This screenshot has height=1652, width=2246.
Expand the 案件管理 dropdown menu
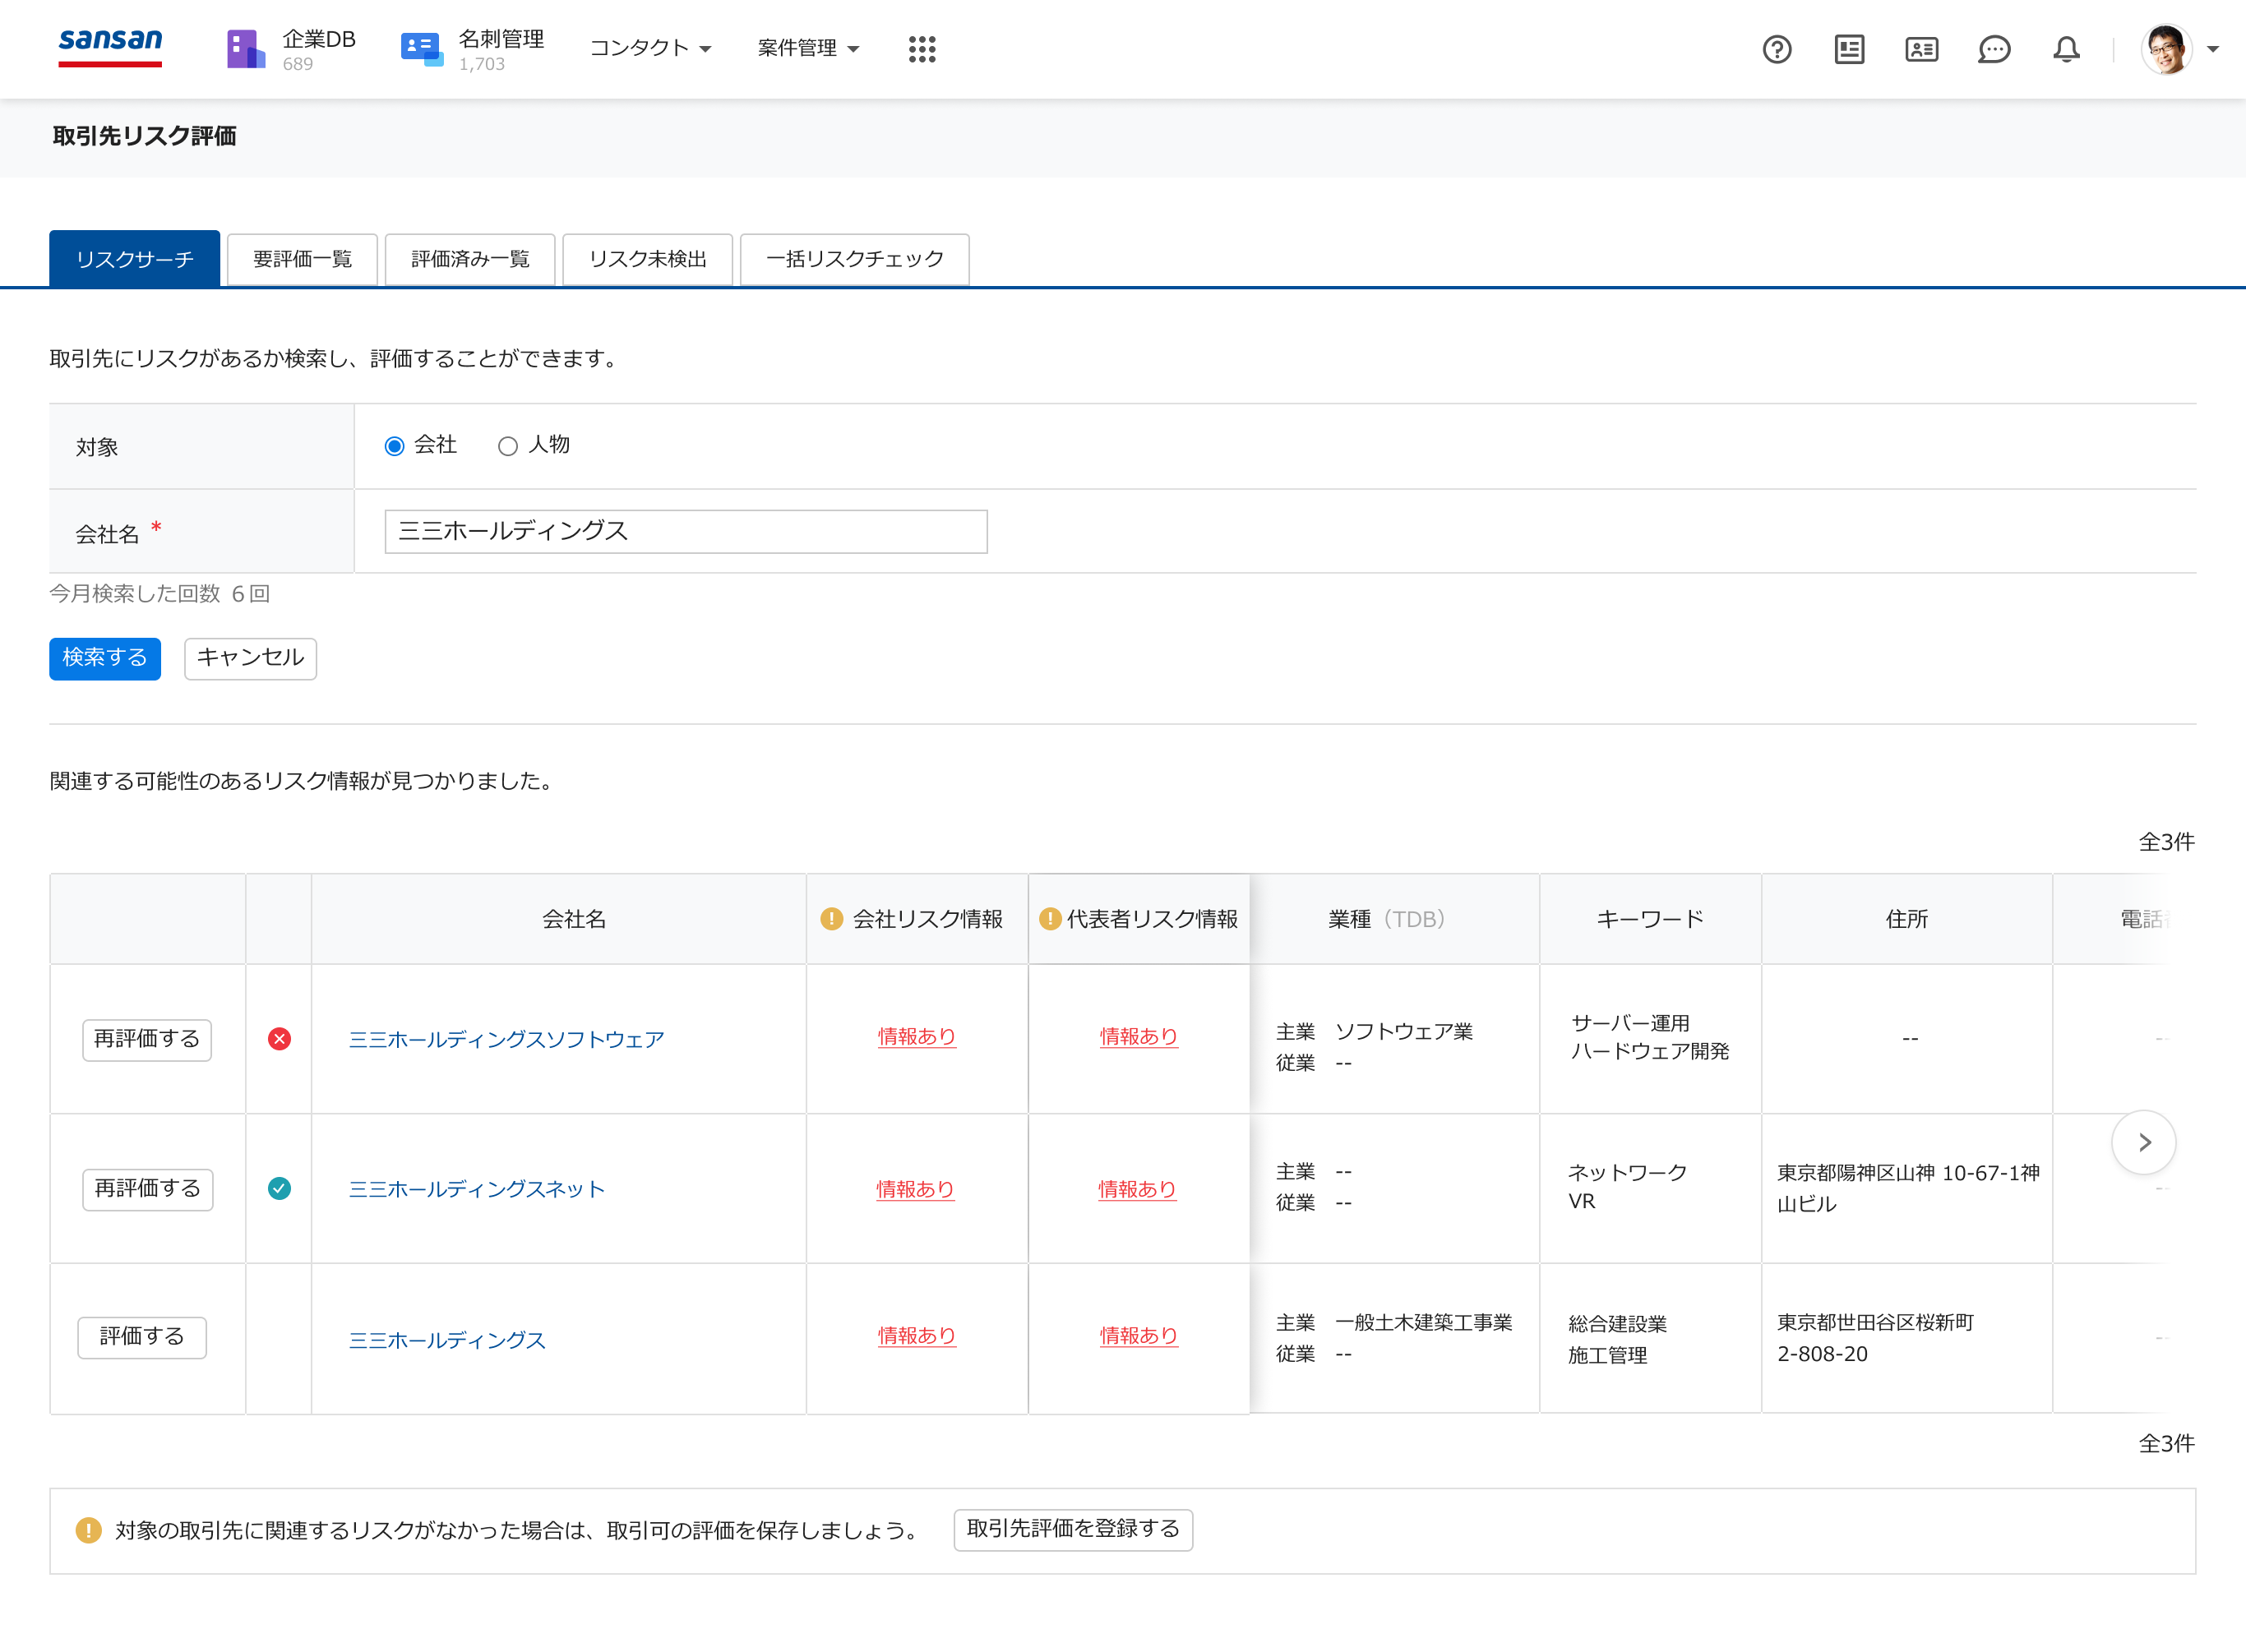[808, 49]
